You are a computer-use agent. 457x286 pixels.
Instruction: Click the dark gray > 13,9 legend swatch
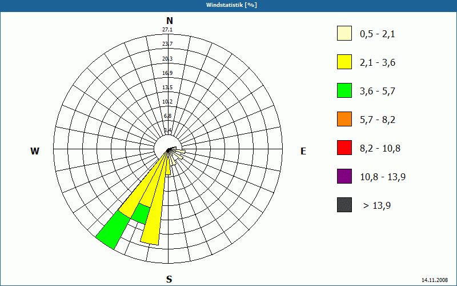point(344,205)
